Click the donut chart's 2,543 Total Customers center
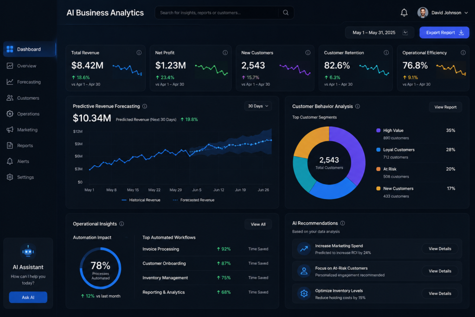Screen dimensions: 475x317 tap(329, 163)
